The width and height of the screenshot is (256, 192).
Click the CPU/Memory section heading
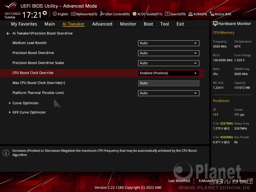pyautogui.click(x=223, y=33)
